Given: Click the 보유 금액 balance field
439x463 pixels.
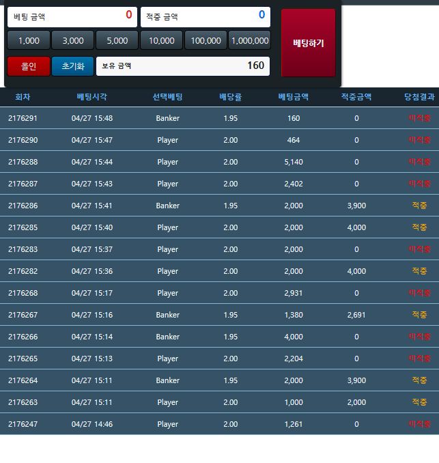Looking at the screenshot, I should pyautogui.click(x=183, y=66).
